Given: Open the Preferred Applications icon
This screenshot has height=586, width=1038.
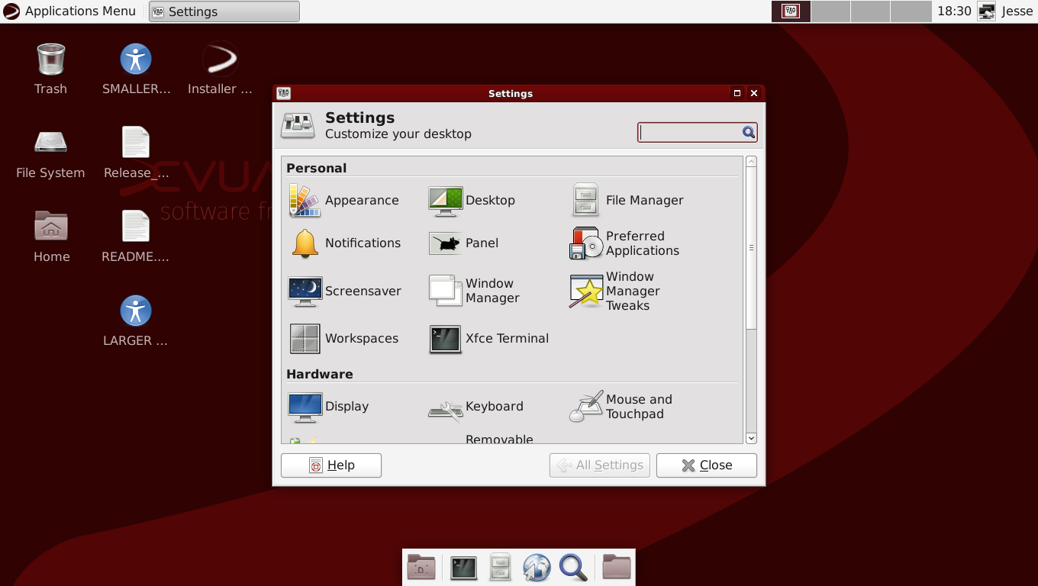Looking at the screenshot, I should click(586, 243).
